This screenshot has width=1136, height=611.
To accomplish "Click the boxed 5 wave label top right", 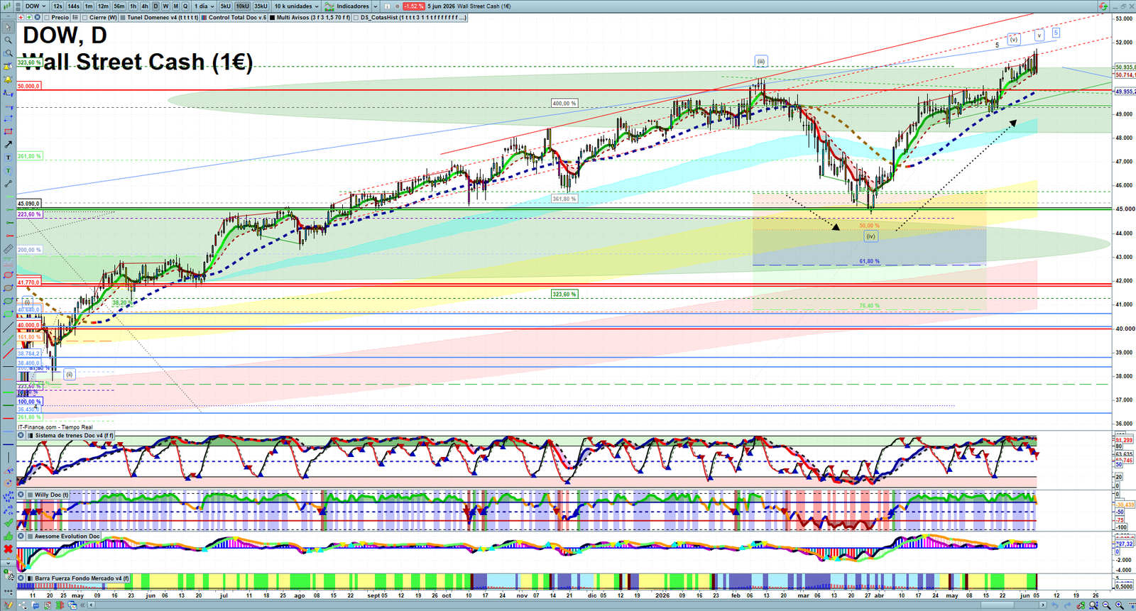I will click(x=1056, y=33).
